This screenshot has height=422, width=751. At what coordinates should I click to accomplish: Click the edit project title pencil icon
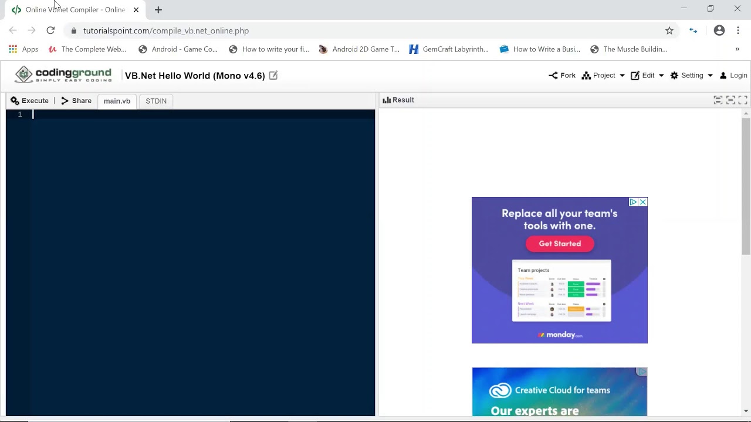(273, 75)
